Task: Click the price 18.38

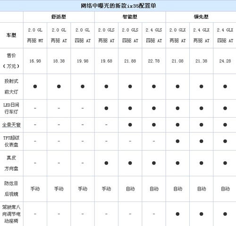Action: tap(59, 61)
